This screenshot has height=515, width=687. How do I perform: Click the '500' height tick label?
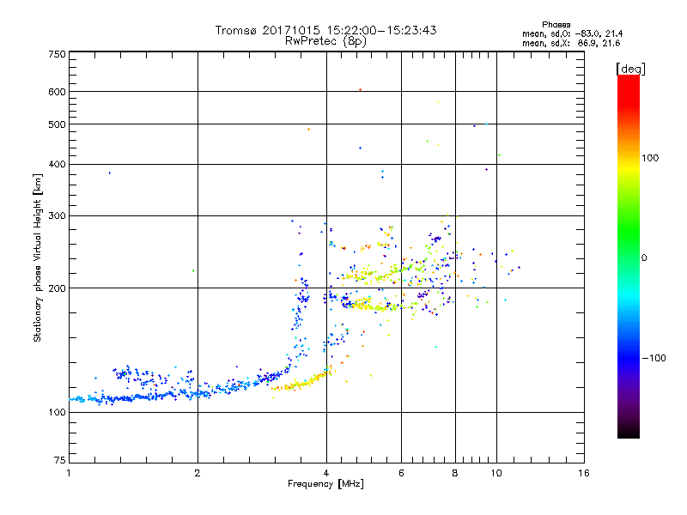(57, 124)
